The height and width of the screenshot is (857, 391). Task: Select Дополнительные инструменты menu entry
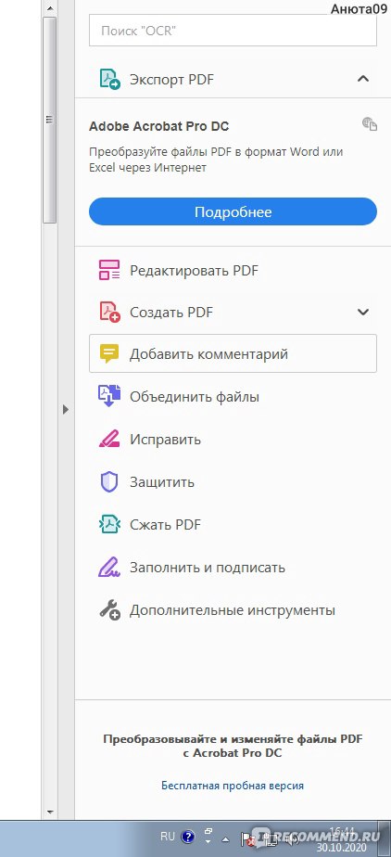click(x=233, y=610)
